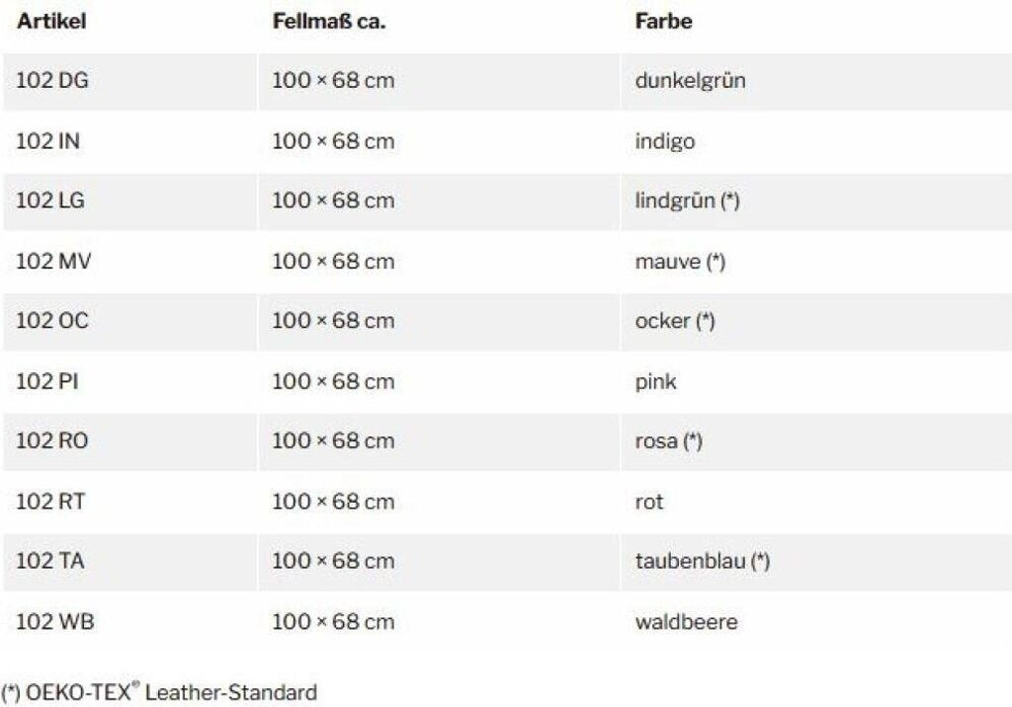Viewport: 1012px width, 707px height.
Task: Select the indigo color cell
Action: point(665,141)
